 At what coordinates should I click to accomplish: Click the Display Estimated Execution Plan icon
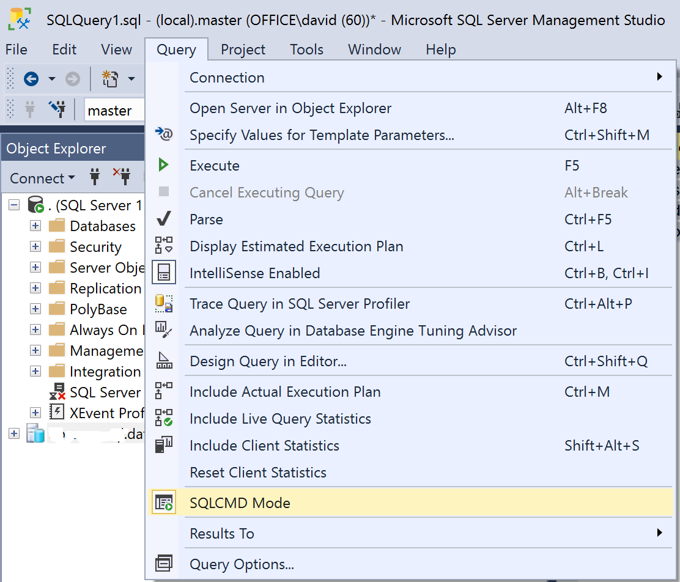pyautogui.click(x=164, y=246)
